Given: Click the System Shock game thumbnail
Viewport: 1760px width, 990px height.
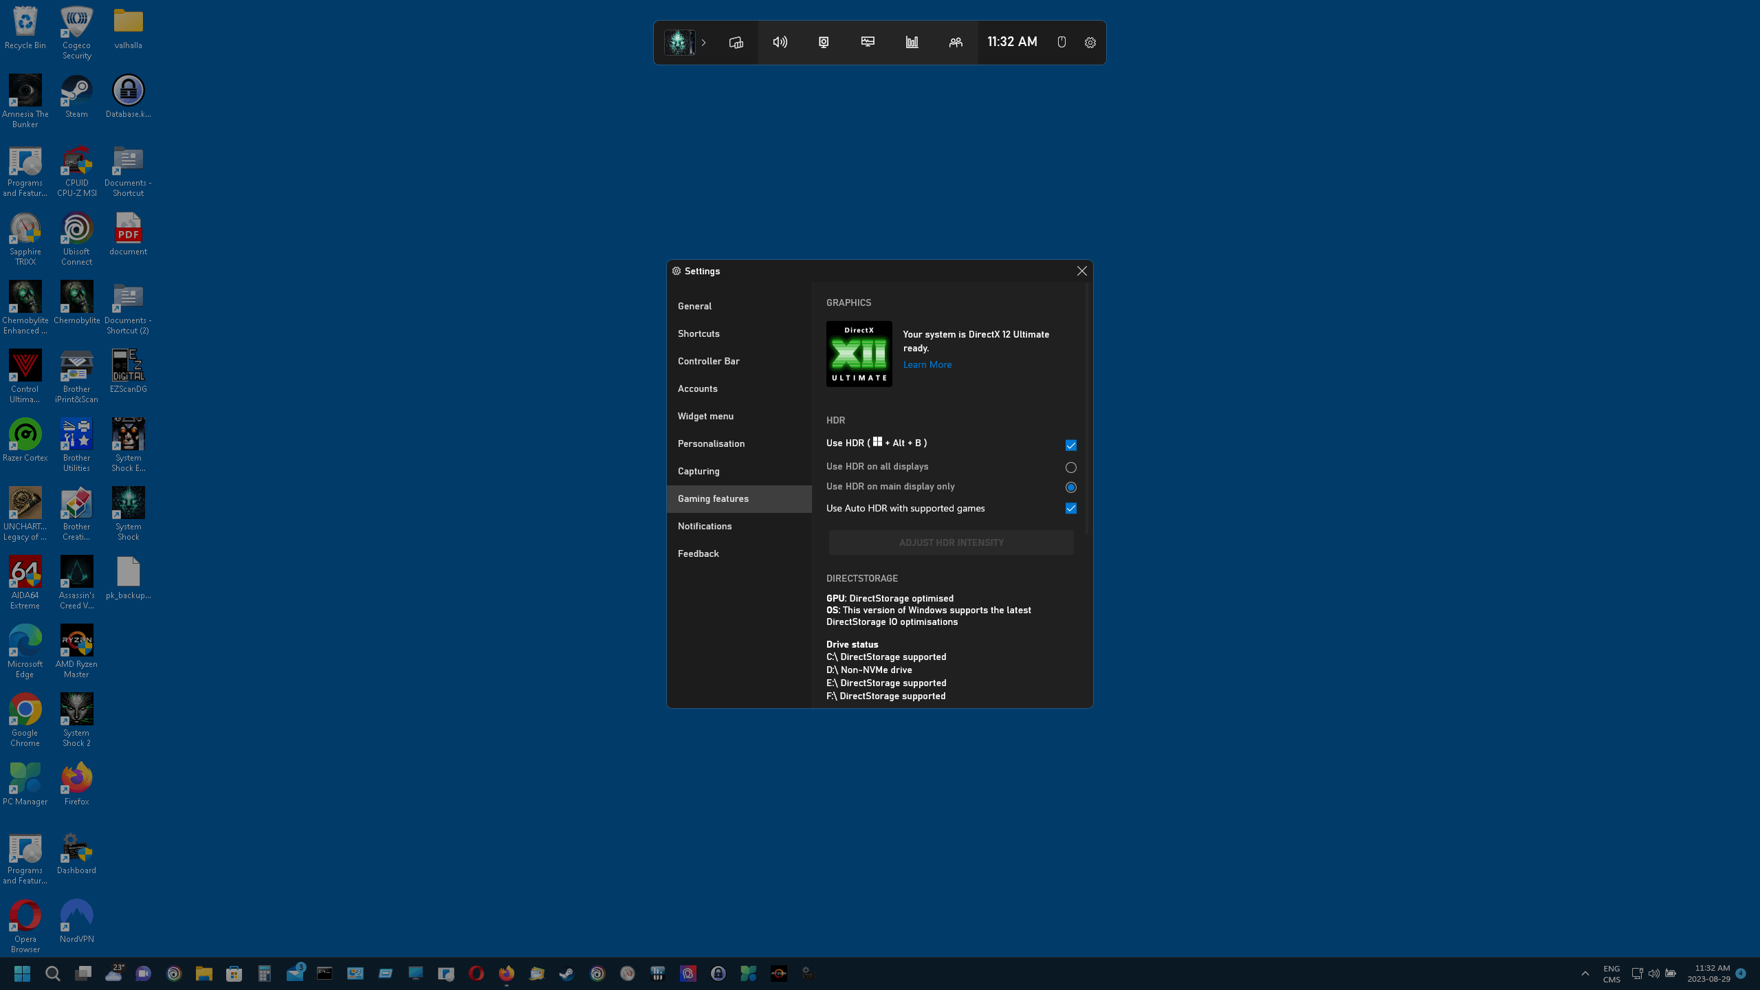Looking at the screenshot, I should point(679,43).
